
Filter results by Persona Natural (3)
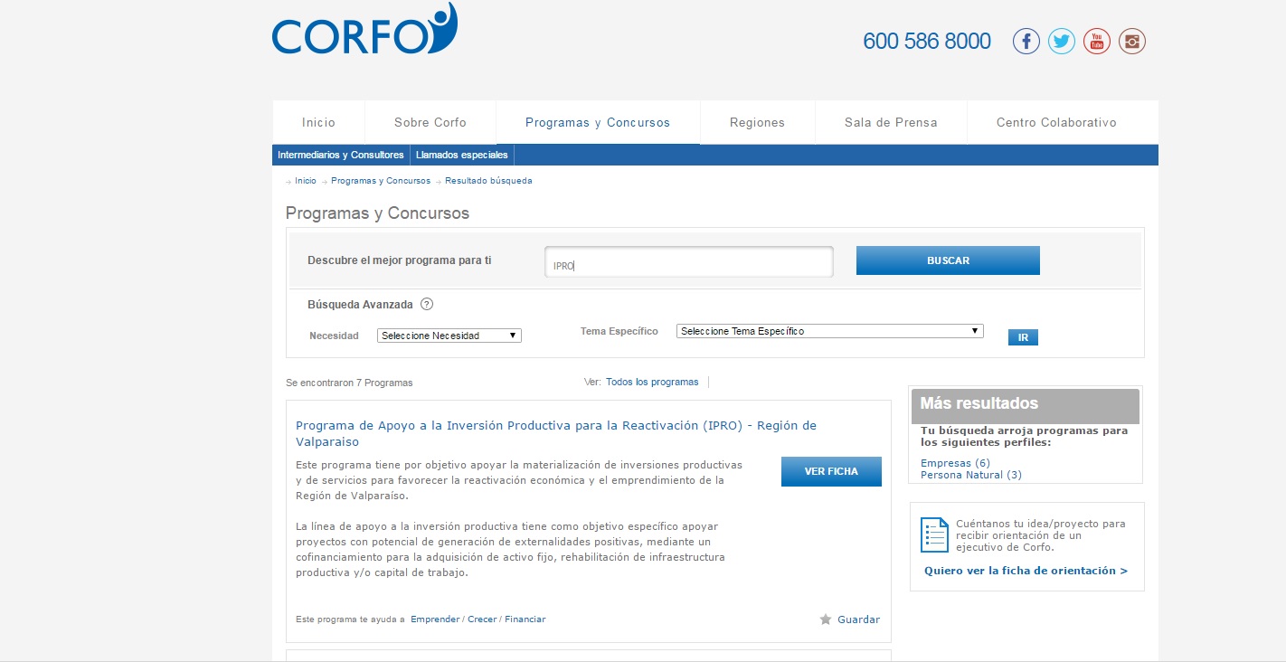[971, 475]
